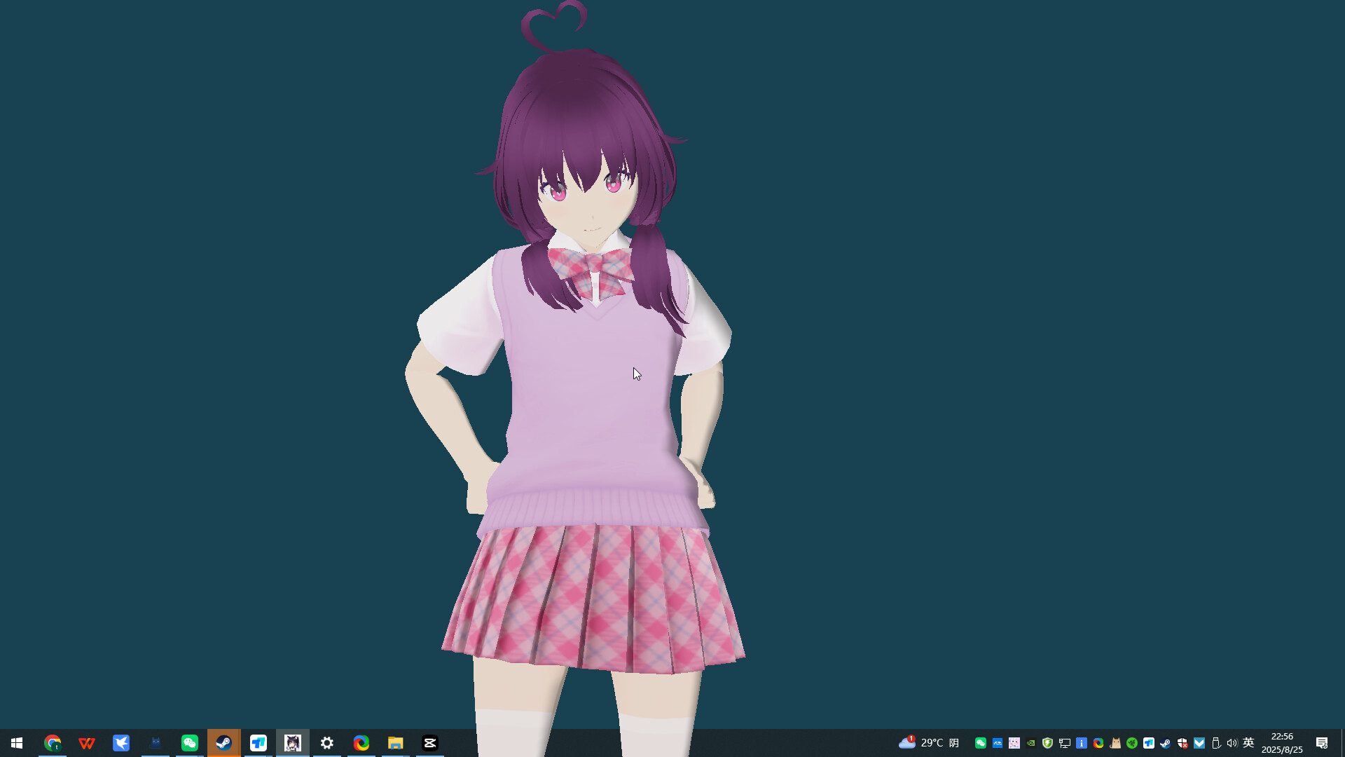Open the Windows Start menu

(x=17, y=743)
